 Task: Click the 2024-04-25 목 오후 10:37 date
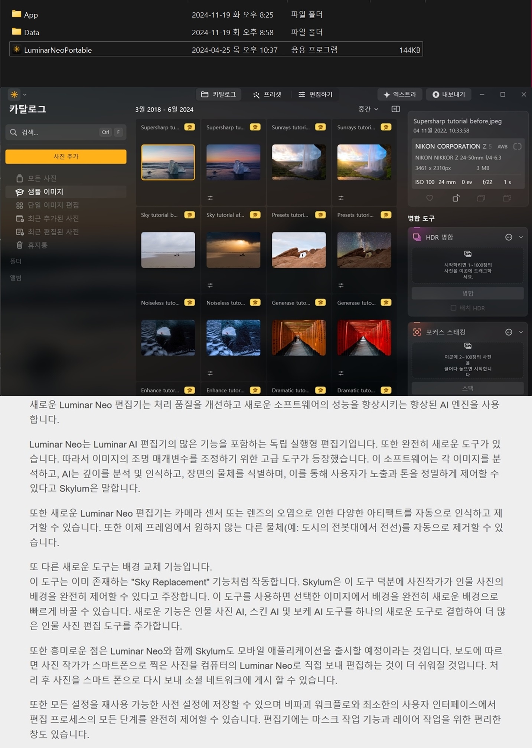[235, 50]
